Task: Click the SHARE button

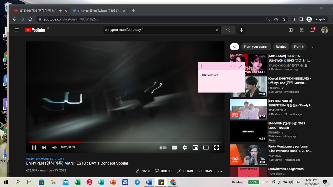Action: click(x=186, y=171)
